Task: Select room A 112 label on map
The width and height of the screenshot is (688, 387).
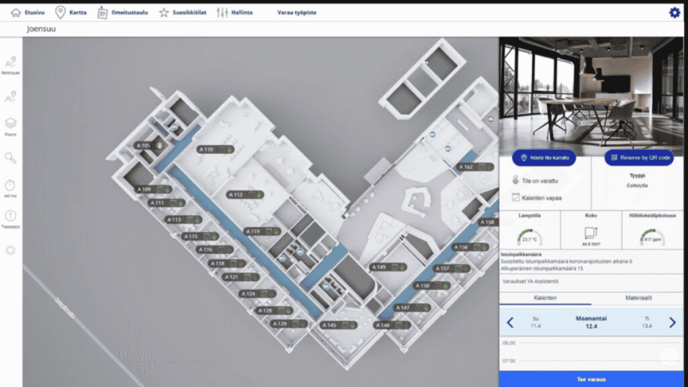Action: (245, 194)
